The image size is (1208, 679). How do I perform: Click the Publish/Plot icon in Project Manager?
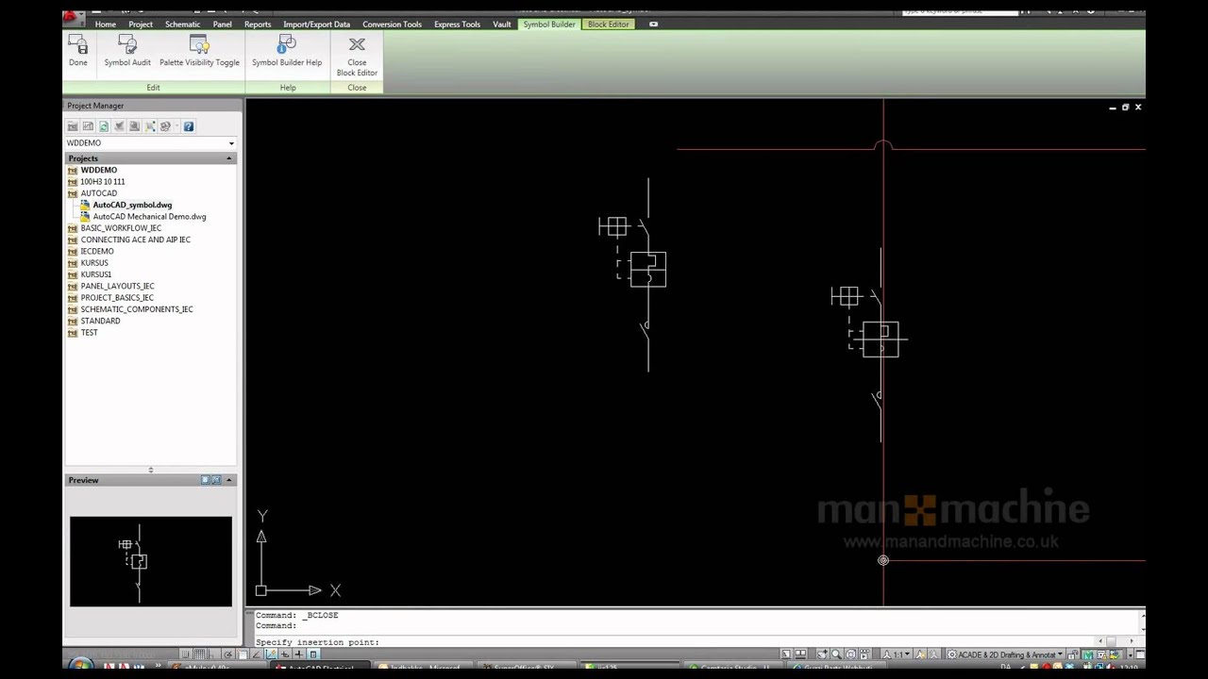pos(166,126)
